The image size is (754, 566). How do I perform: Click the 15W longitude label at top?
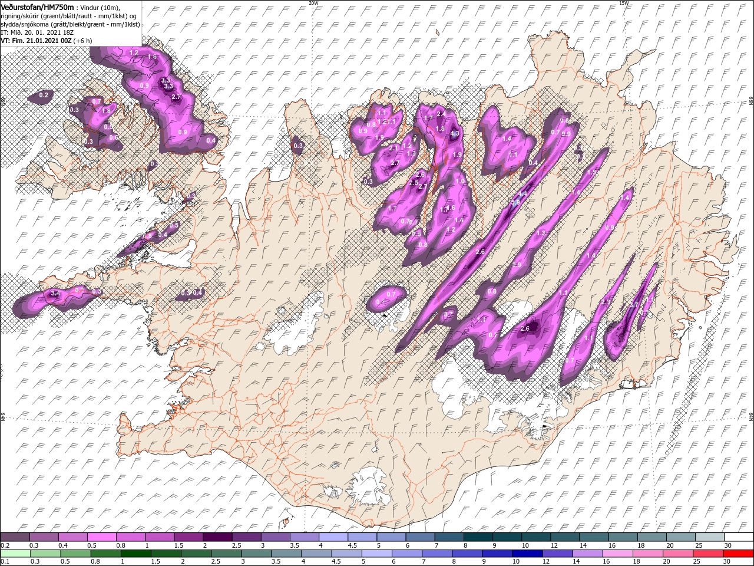pyautogui.click(x=624, y=3)
